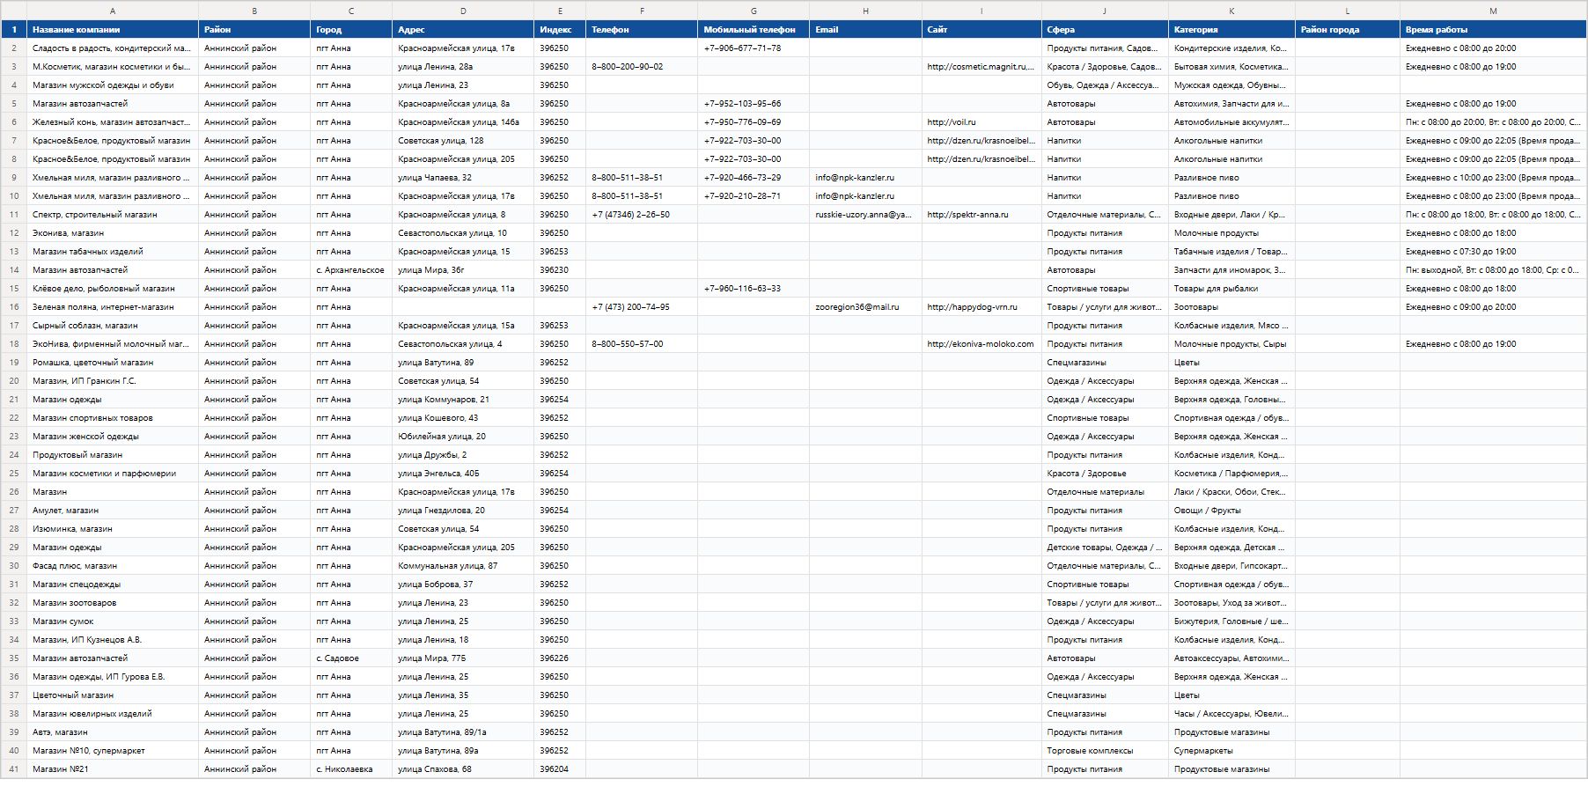Click the 'Эконива, магазин' cell
The width and height of the screenshot is (1588, 794).
pos(113,232)
